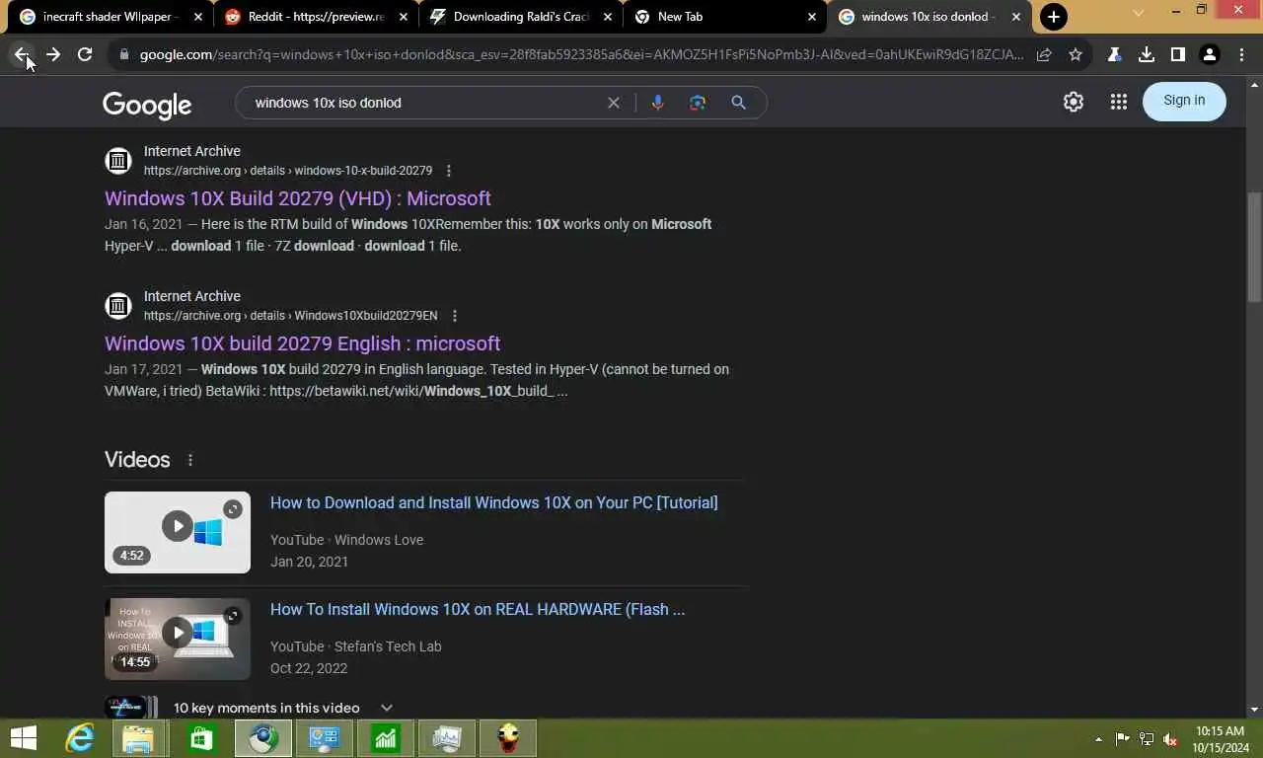Close the New Tab tab
Image resolution: width=1263 pixels, height=758 pixels.
[812, 17]
